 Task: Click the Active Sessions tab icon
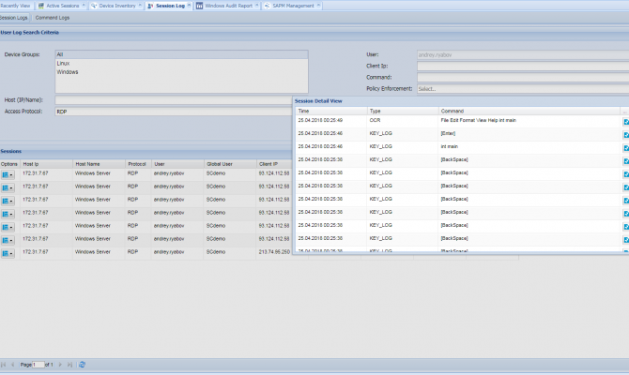(x=41, y=6)
